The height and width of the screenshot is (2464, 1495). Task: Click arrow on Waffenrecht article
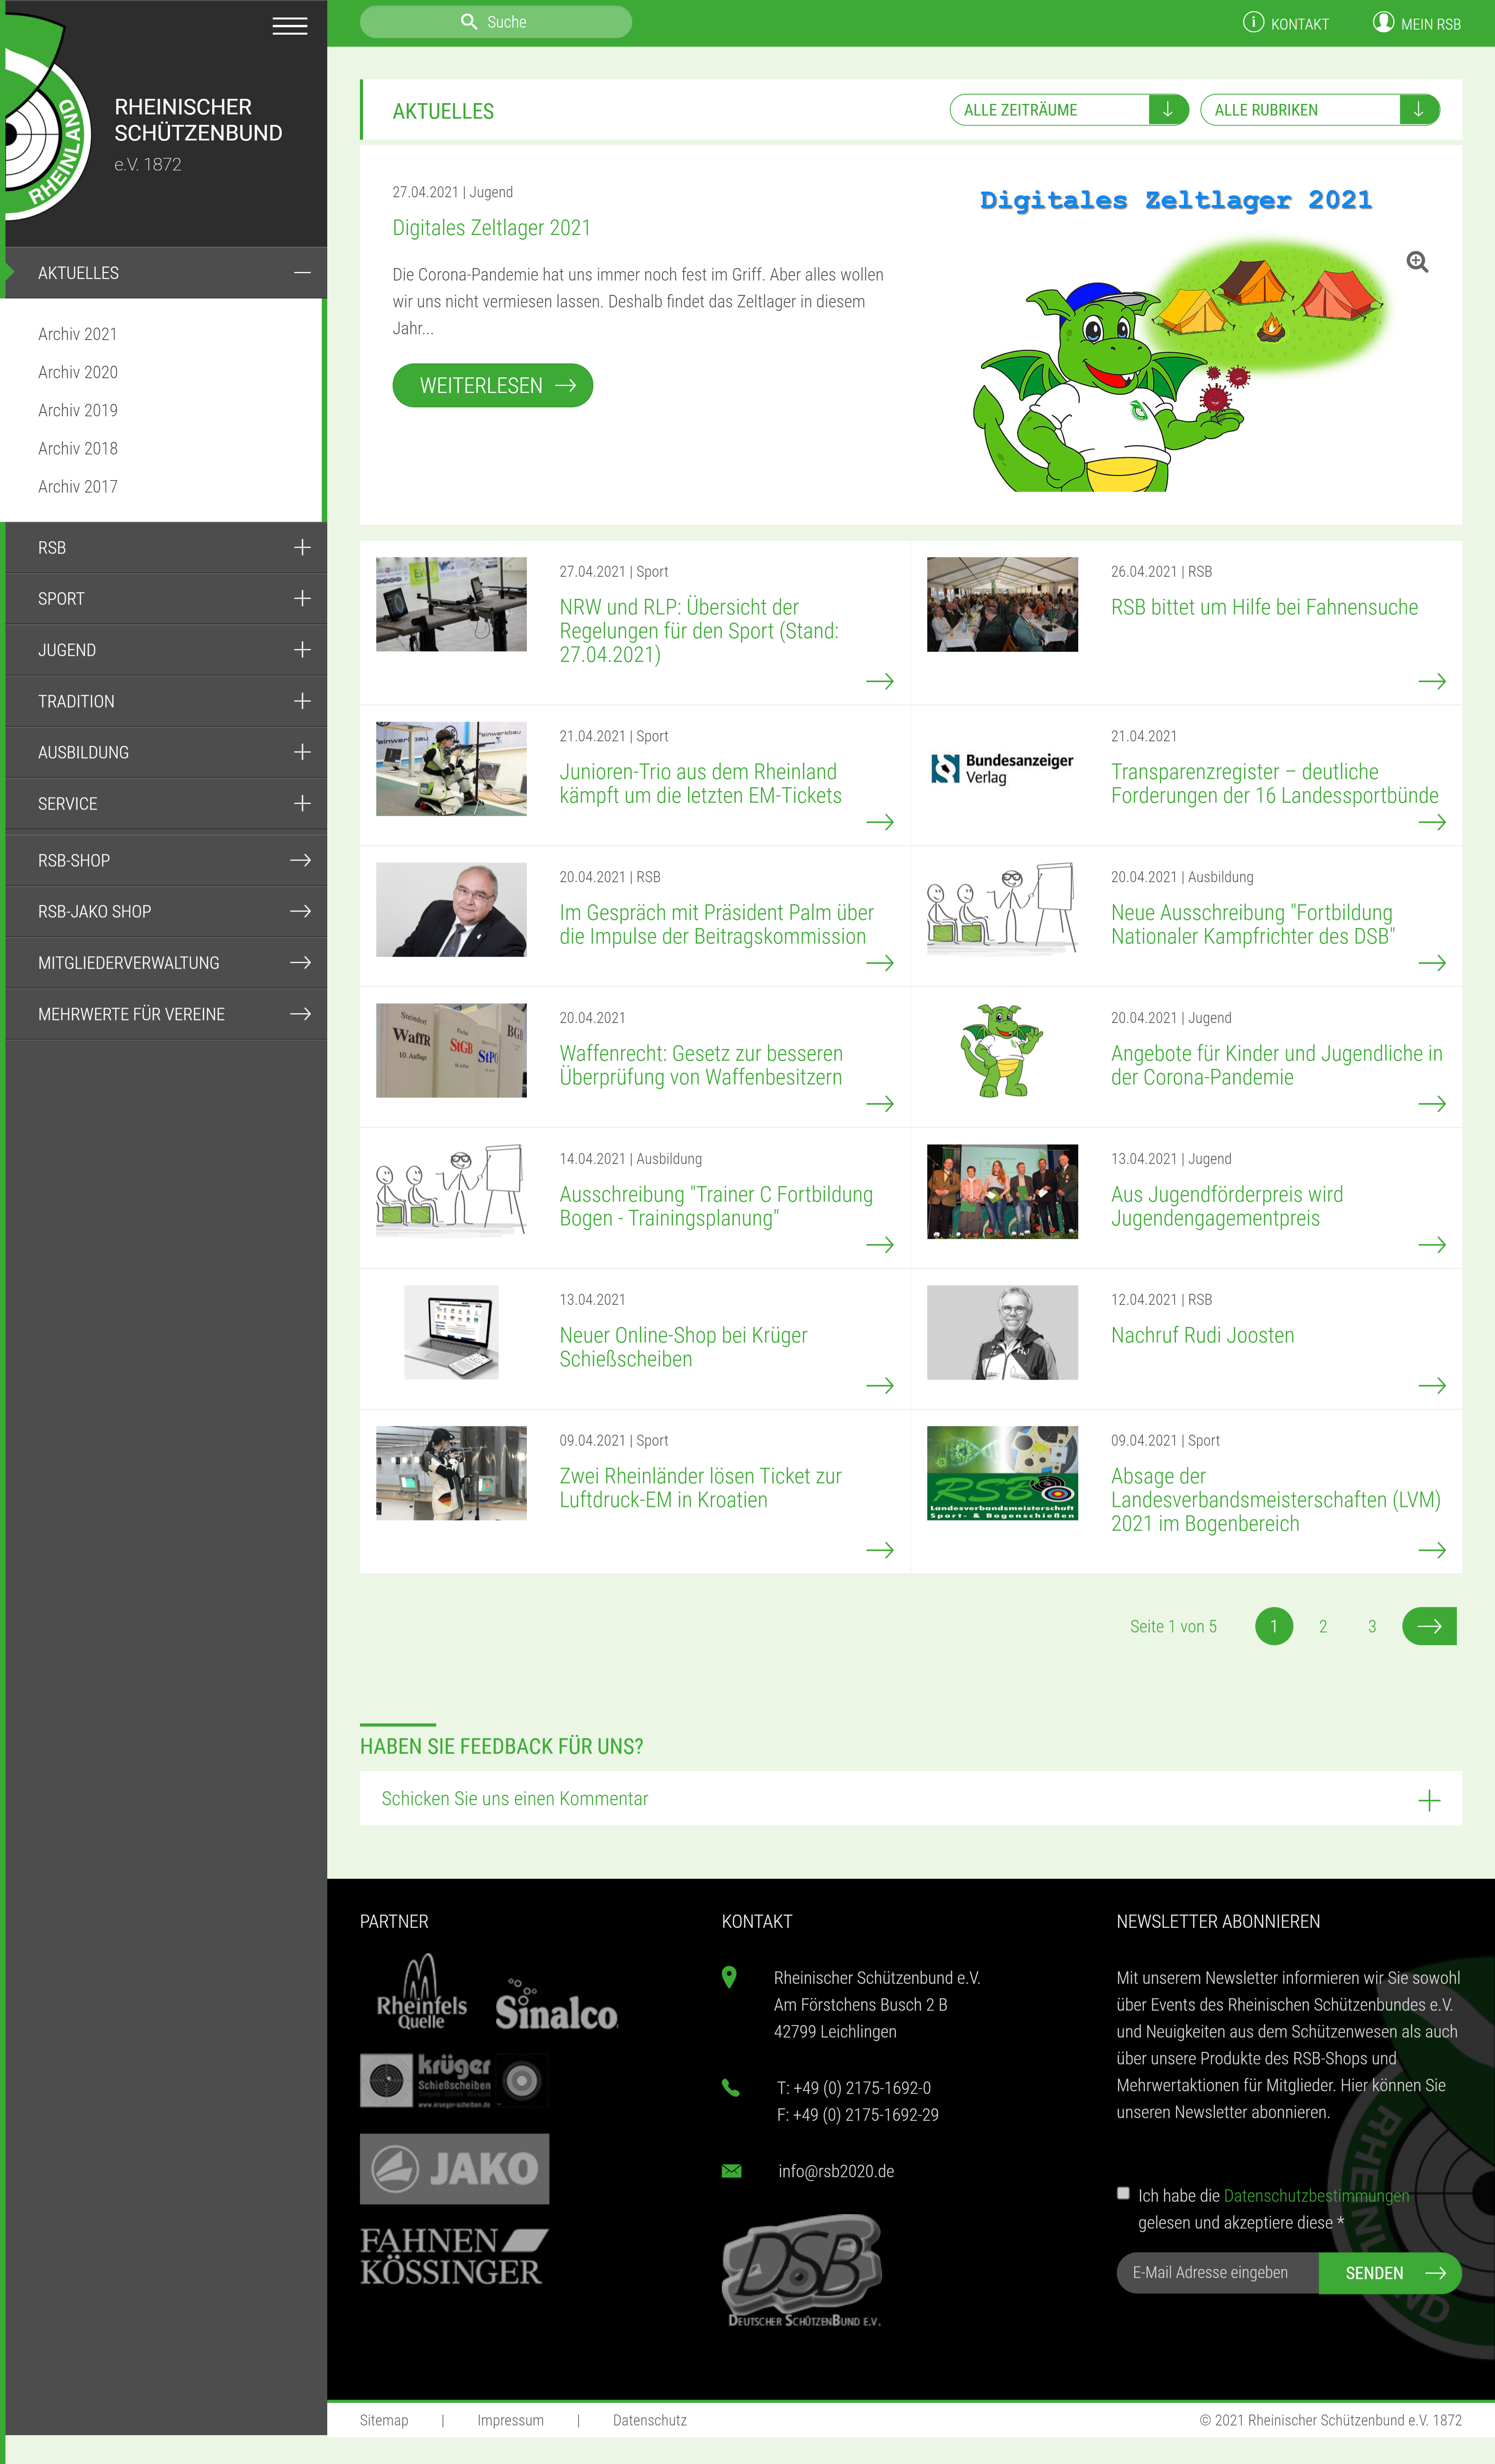click(880, 1104)
